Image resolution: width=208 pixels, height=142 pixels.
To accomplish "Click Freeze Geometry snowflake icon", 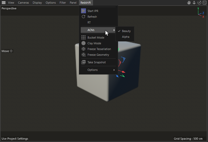I will pyautogui.click(x=83, y=55).
